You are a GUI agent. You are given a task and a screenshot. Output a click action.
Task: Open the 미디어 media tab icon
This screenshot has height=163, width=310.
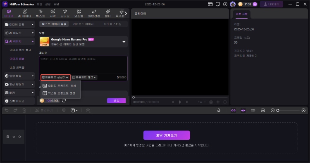click(9, 14)
